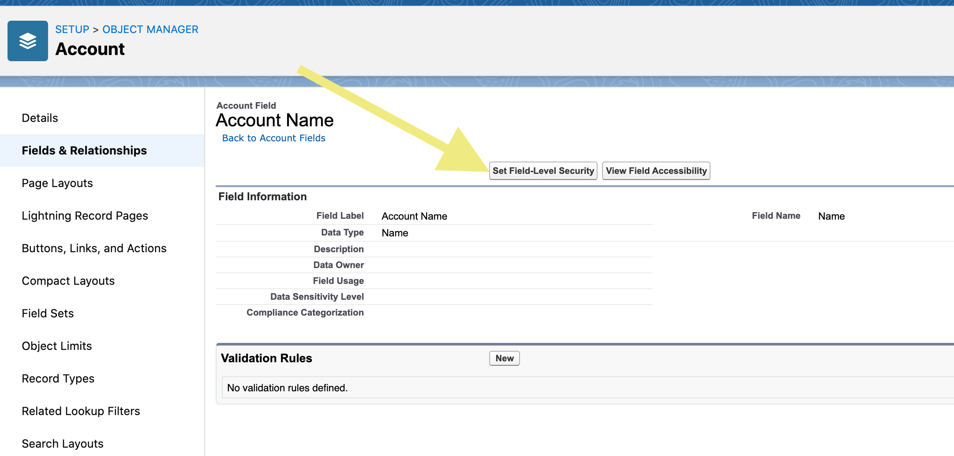Navigate to Lightning Record Pages
The width and height of the screenshot is (954, 456).
[85, 216]
